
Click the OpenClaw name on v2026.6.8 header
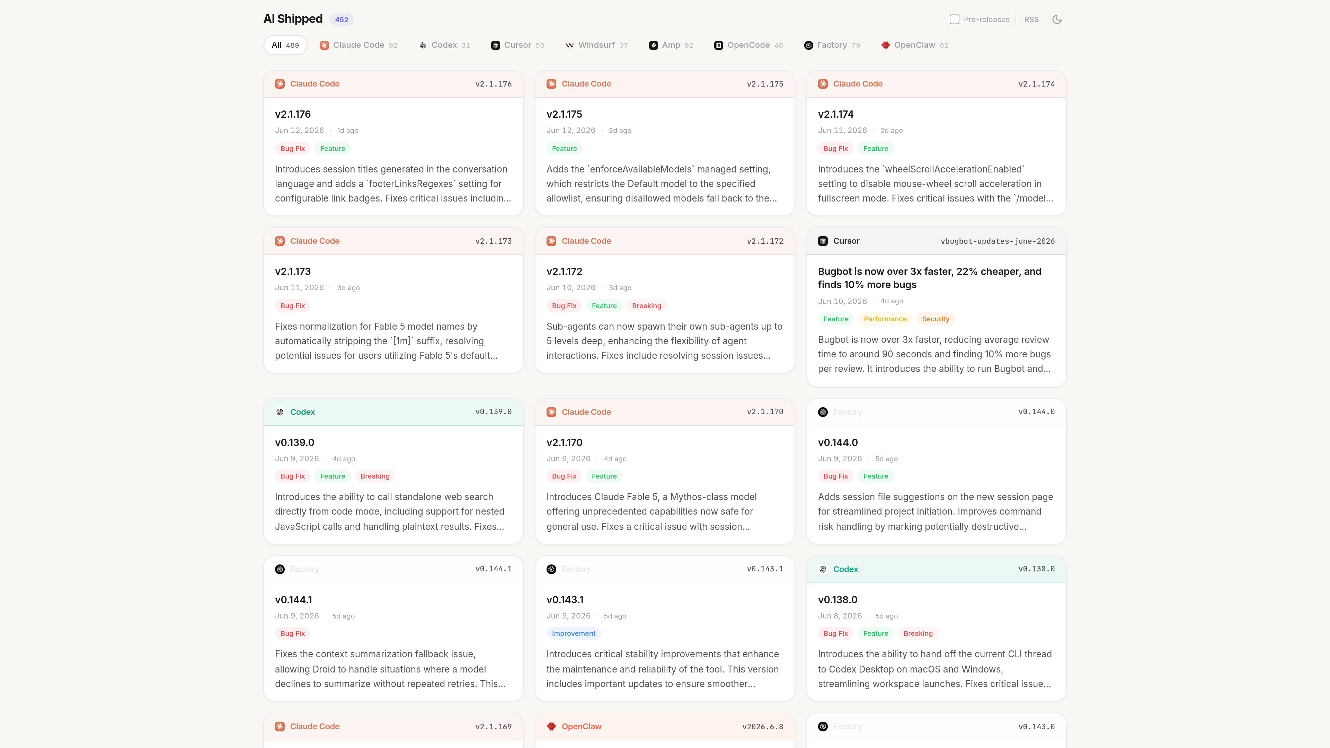pos(582,726)
